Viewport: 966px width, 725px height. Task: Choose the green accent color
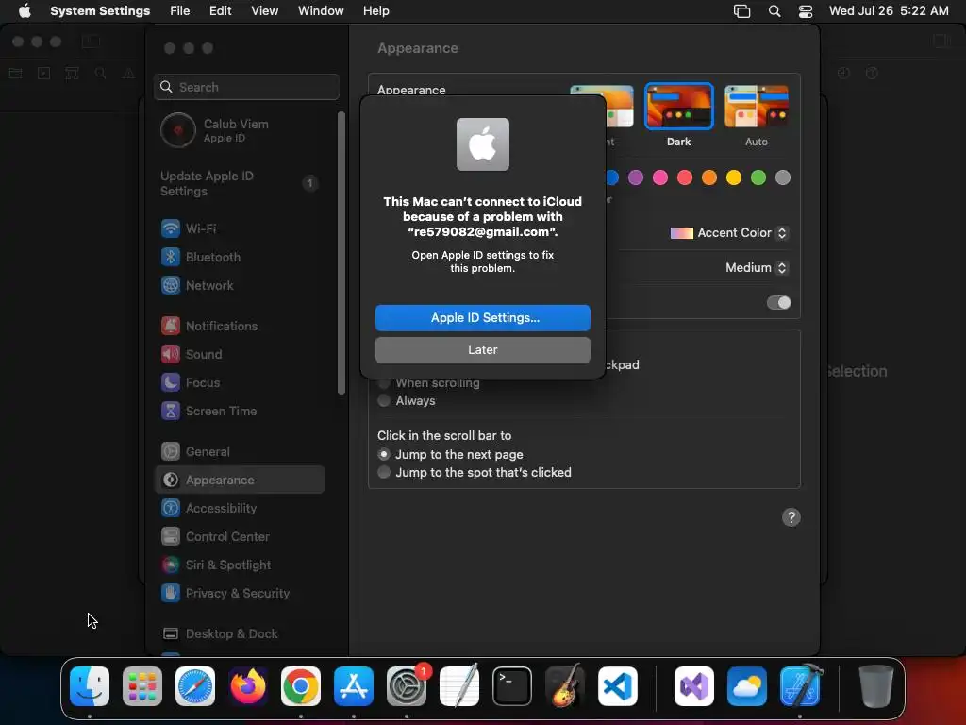[758, 177]
